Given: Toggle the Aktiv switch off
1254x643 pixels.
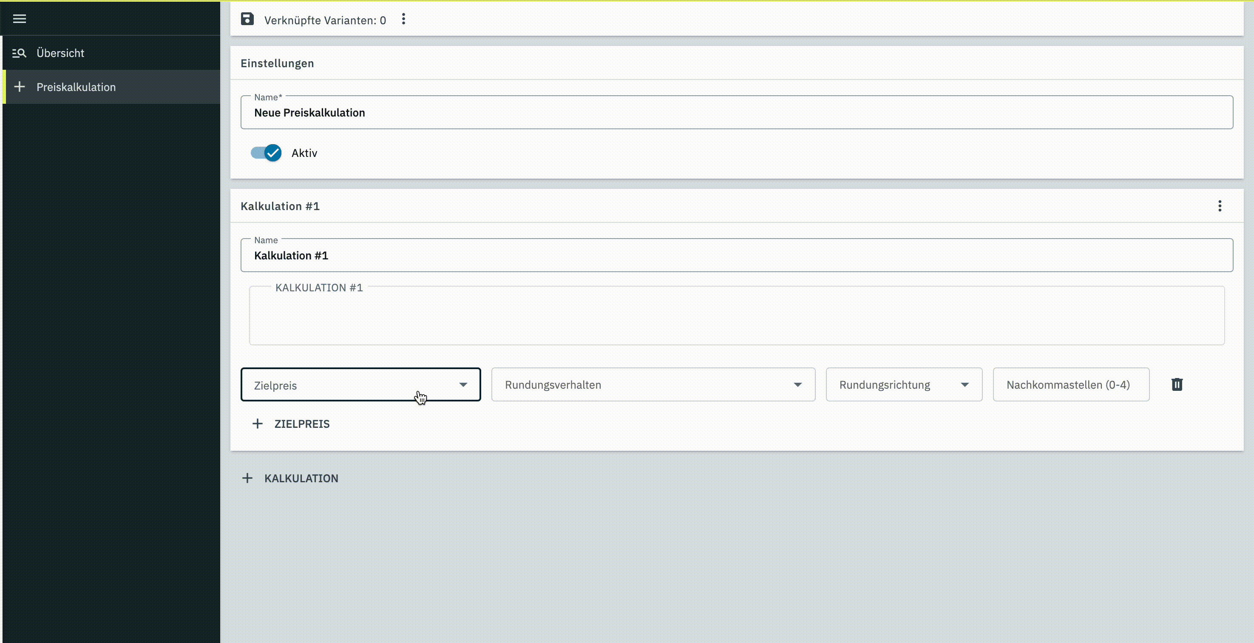Looking at the screenshot, I should point(266,153).
